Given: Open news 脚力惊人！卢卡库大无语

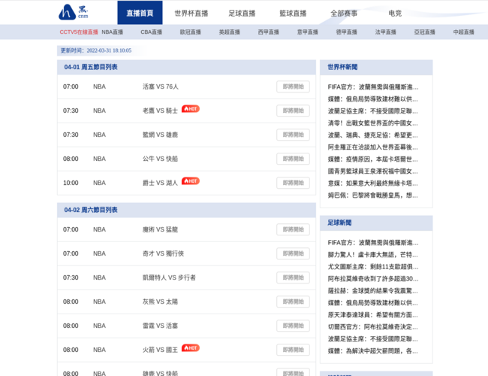Looking at the screenshot, I should (x=373, y=255).
